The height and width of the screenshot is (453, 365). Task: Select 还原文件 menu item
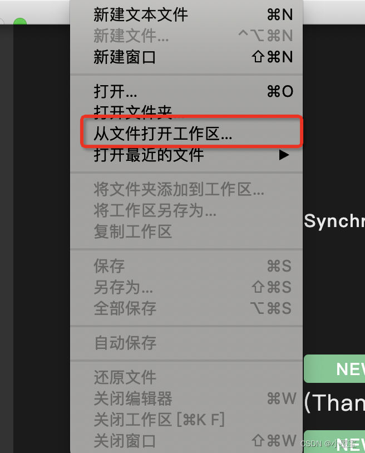tap(186, 377)
